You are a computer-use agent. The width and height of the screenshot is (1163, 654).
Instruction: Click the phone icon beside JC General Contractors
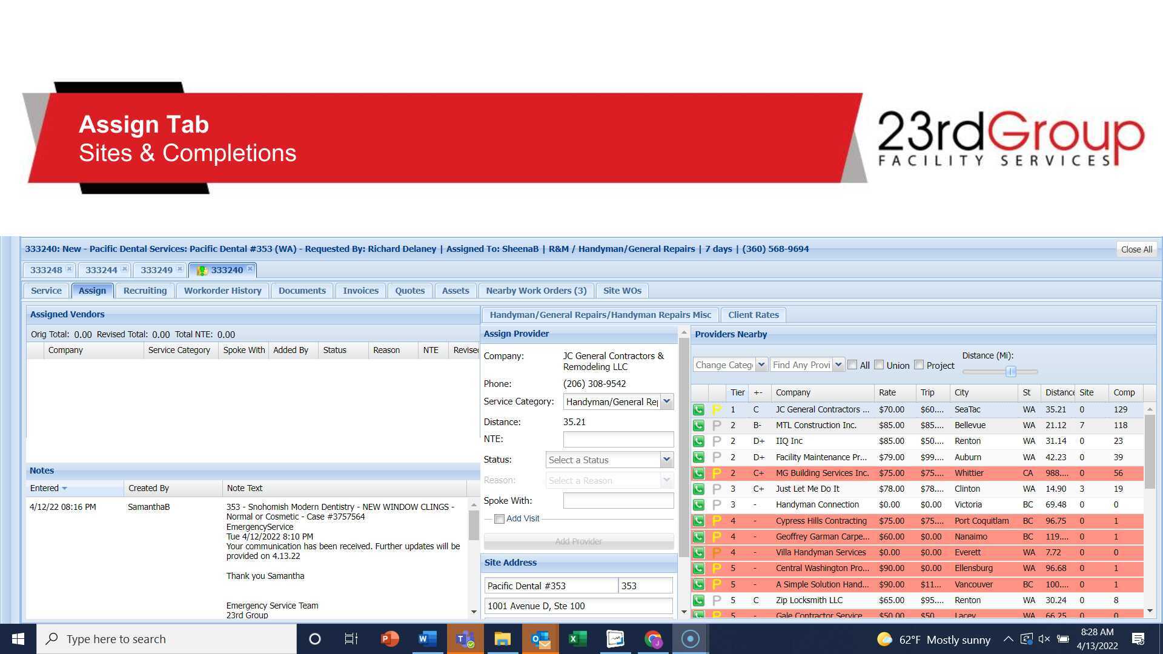pos(699,409)
